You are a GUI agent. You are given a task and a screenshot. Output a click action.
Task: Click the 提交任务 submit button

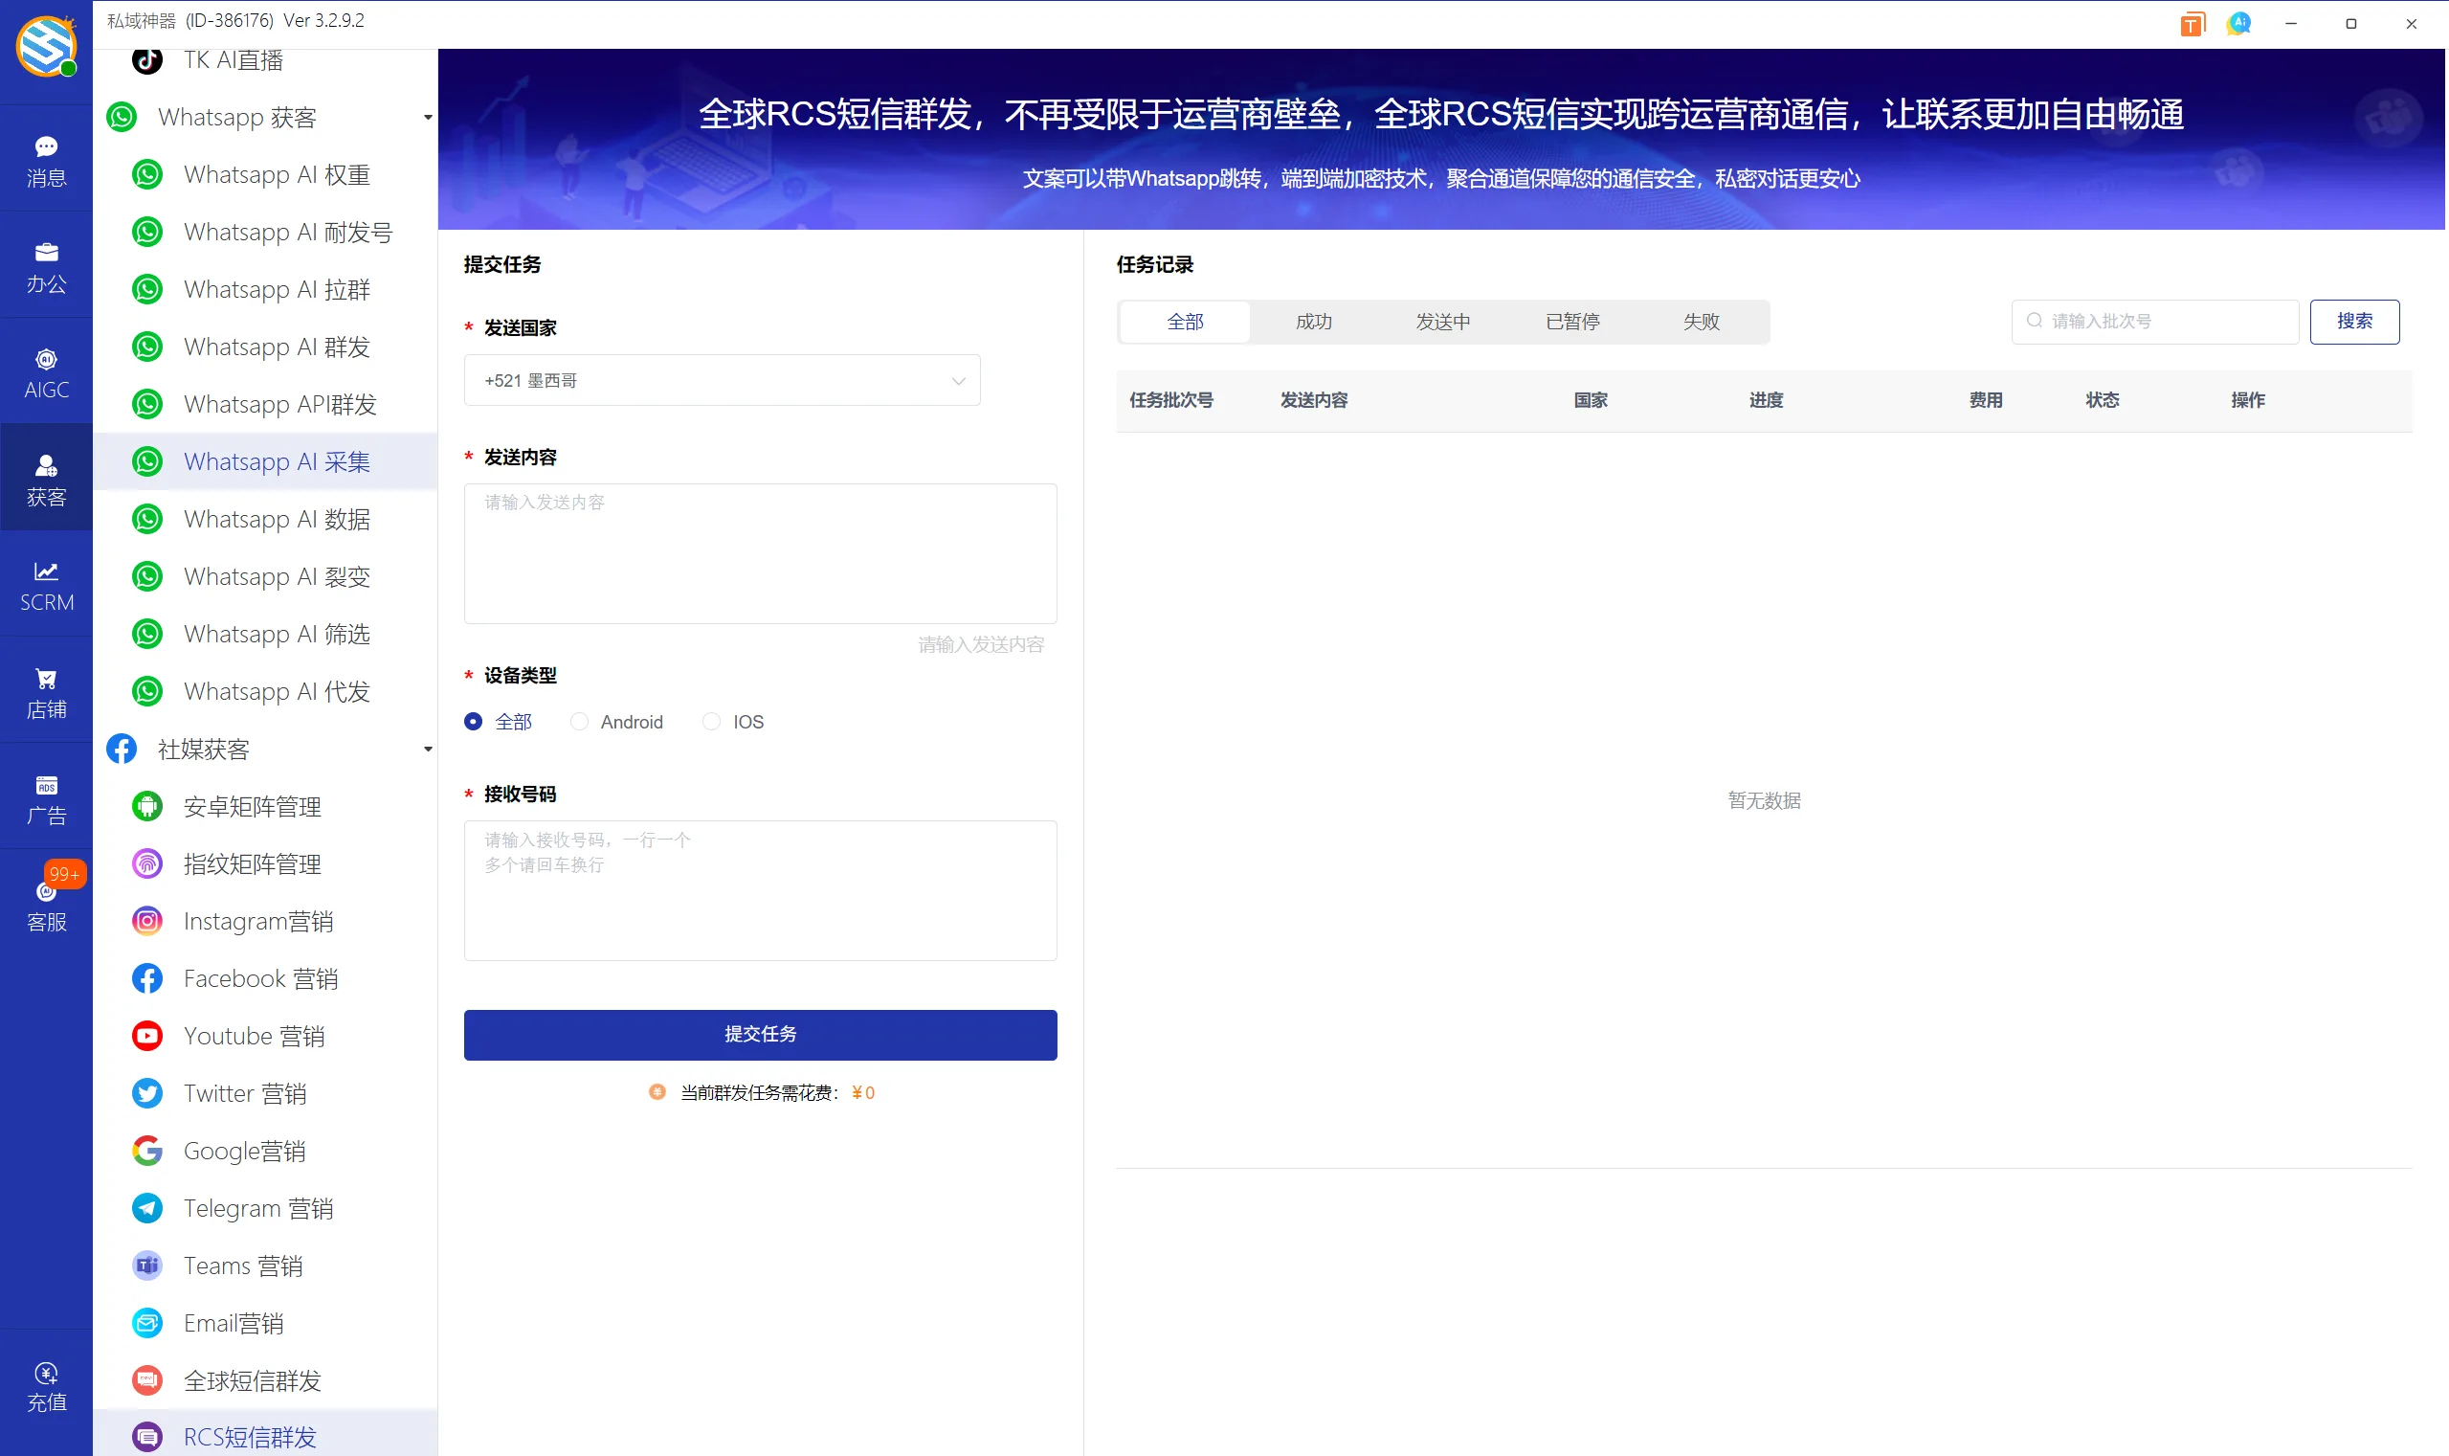click(760, 1034)
